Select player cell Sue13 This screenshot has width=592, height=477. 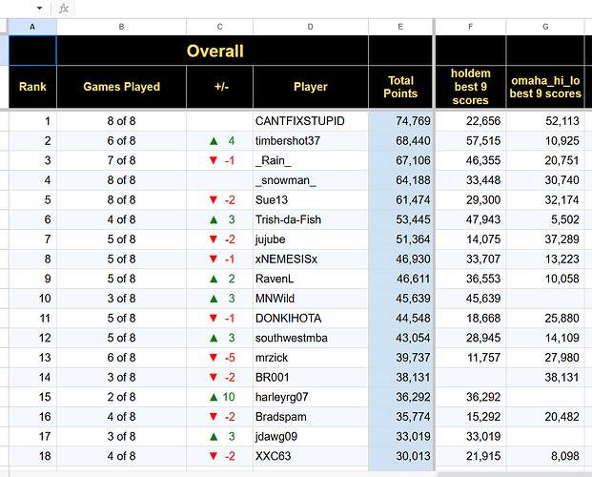(x=311, y=200)
